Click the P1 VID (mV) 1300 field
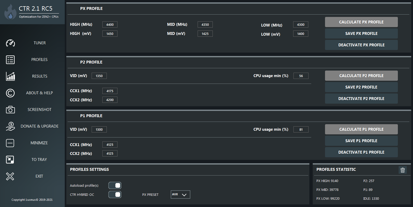Screen dimensions: 413x207 pyautogui.click(x=99, y=129)
